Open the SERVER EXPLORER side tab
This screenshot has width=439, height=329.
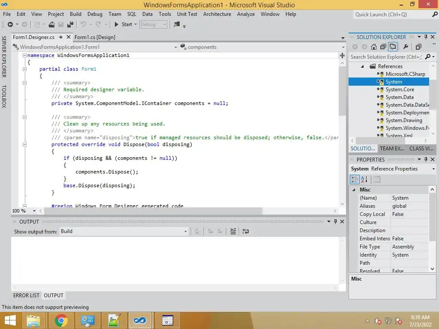tap(4, 57)
